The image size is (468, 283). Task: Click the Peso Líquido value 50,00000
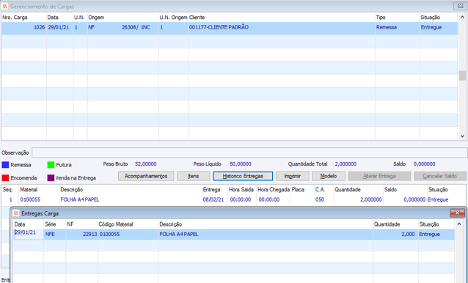click(241, 164)
